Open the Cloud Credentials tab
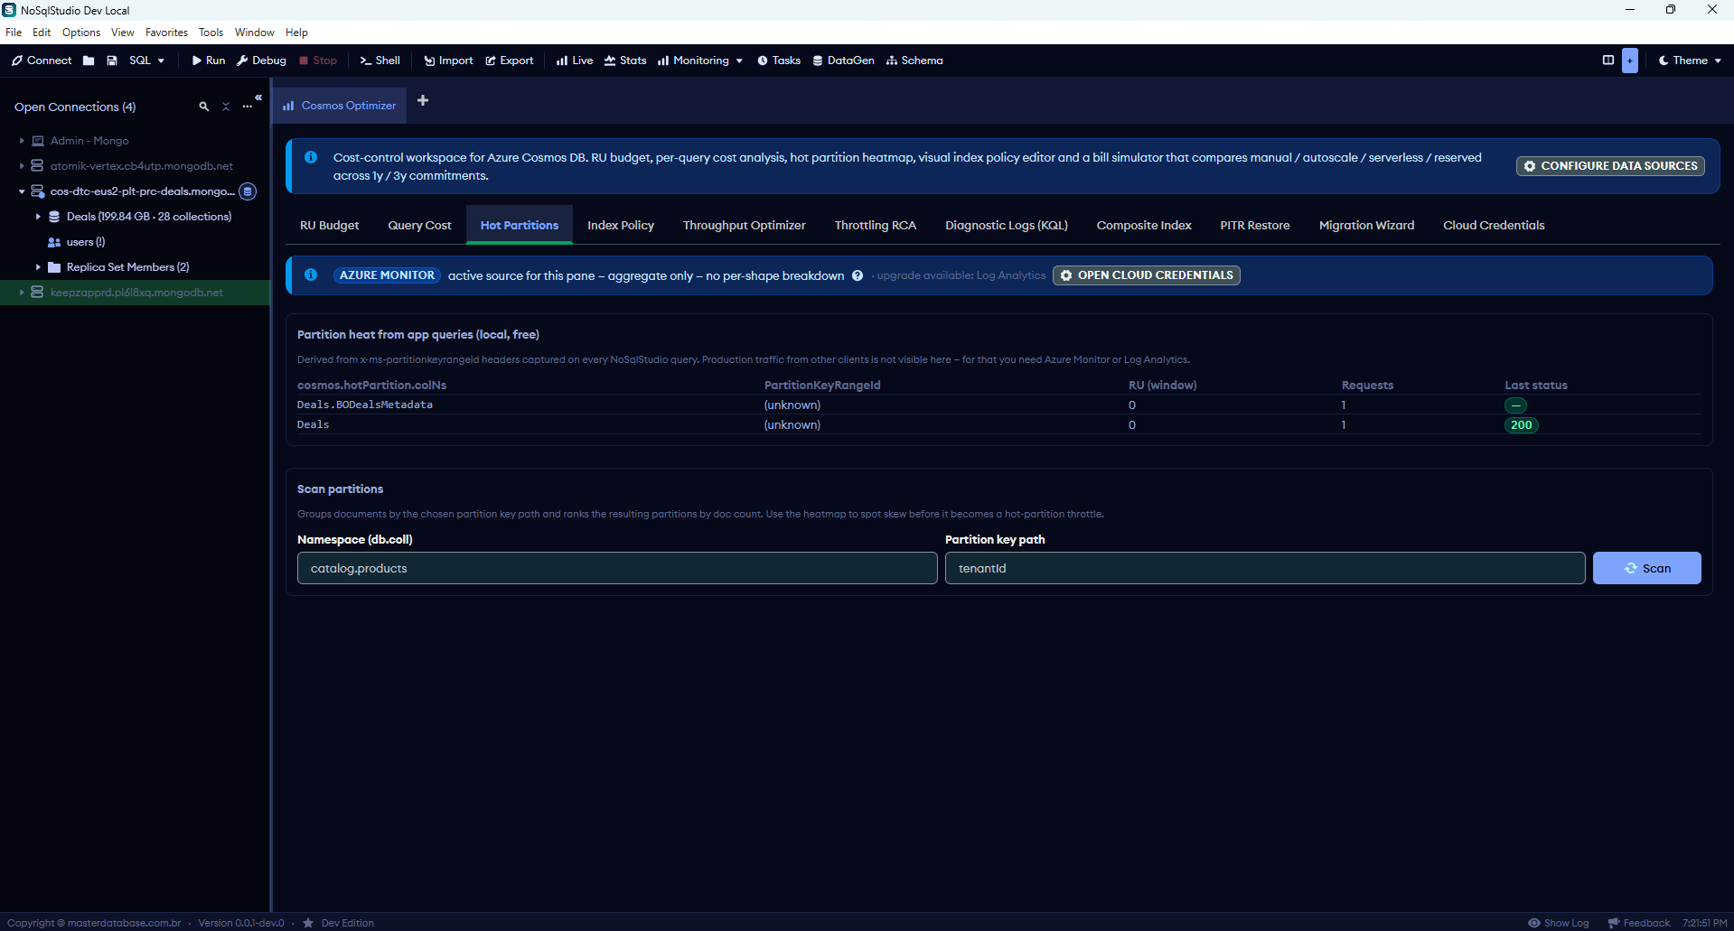Image resolution: width=1734 pixels, height=931 pixels. coord(1494,226)
